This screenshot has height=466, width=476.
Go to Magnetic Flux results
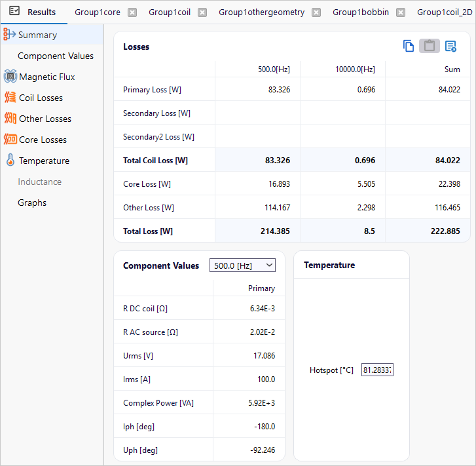click(46, 77)
